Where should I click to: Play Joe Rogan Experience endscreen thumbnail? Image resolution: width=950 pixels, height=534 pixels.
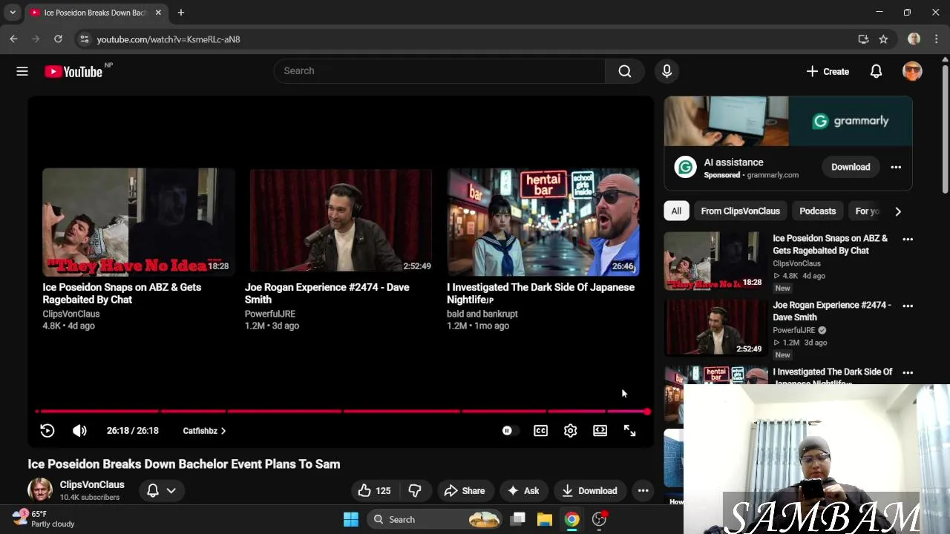point(341,221)
